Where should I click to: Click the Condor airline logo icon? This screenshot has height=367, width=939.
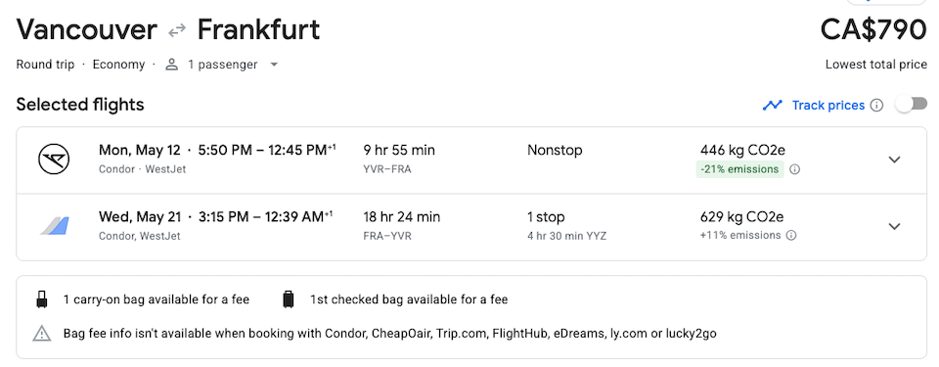pos(54,160)
